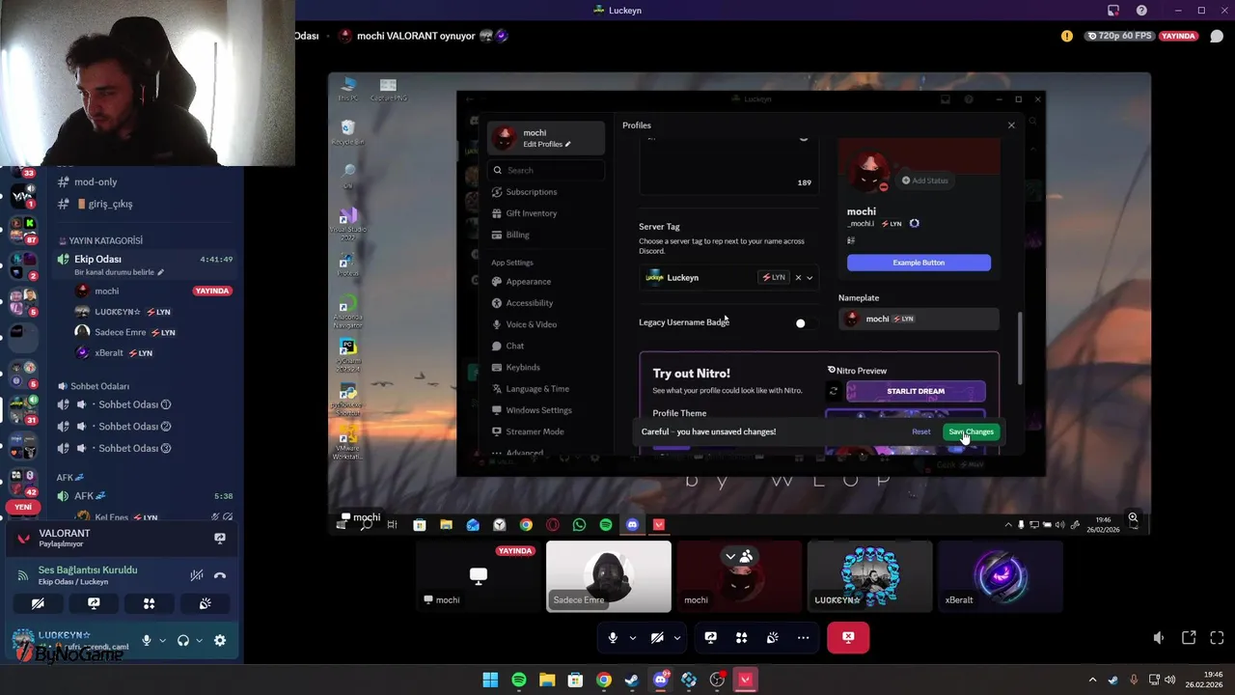The height and width of the screenshot is (695, 1235).
Task: Open stream quality 720p 60 FPS menu
Action: (1119, 36)
